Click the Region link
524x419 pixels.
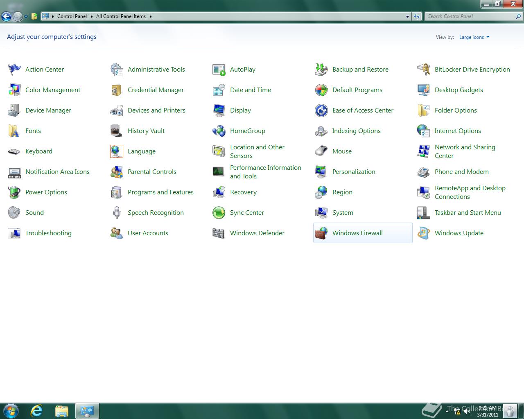pyautogui.click(x=342, y=192)
